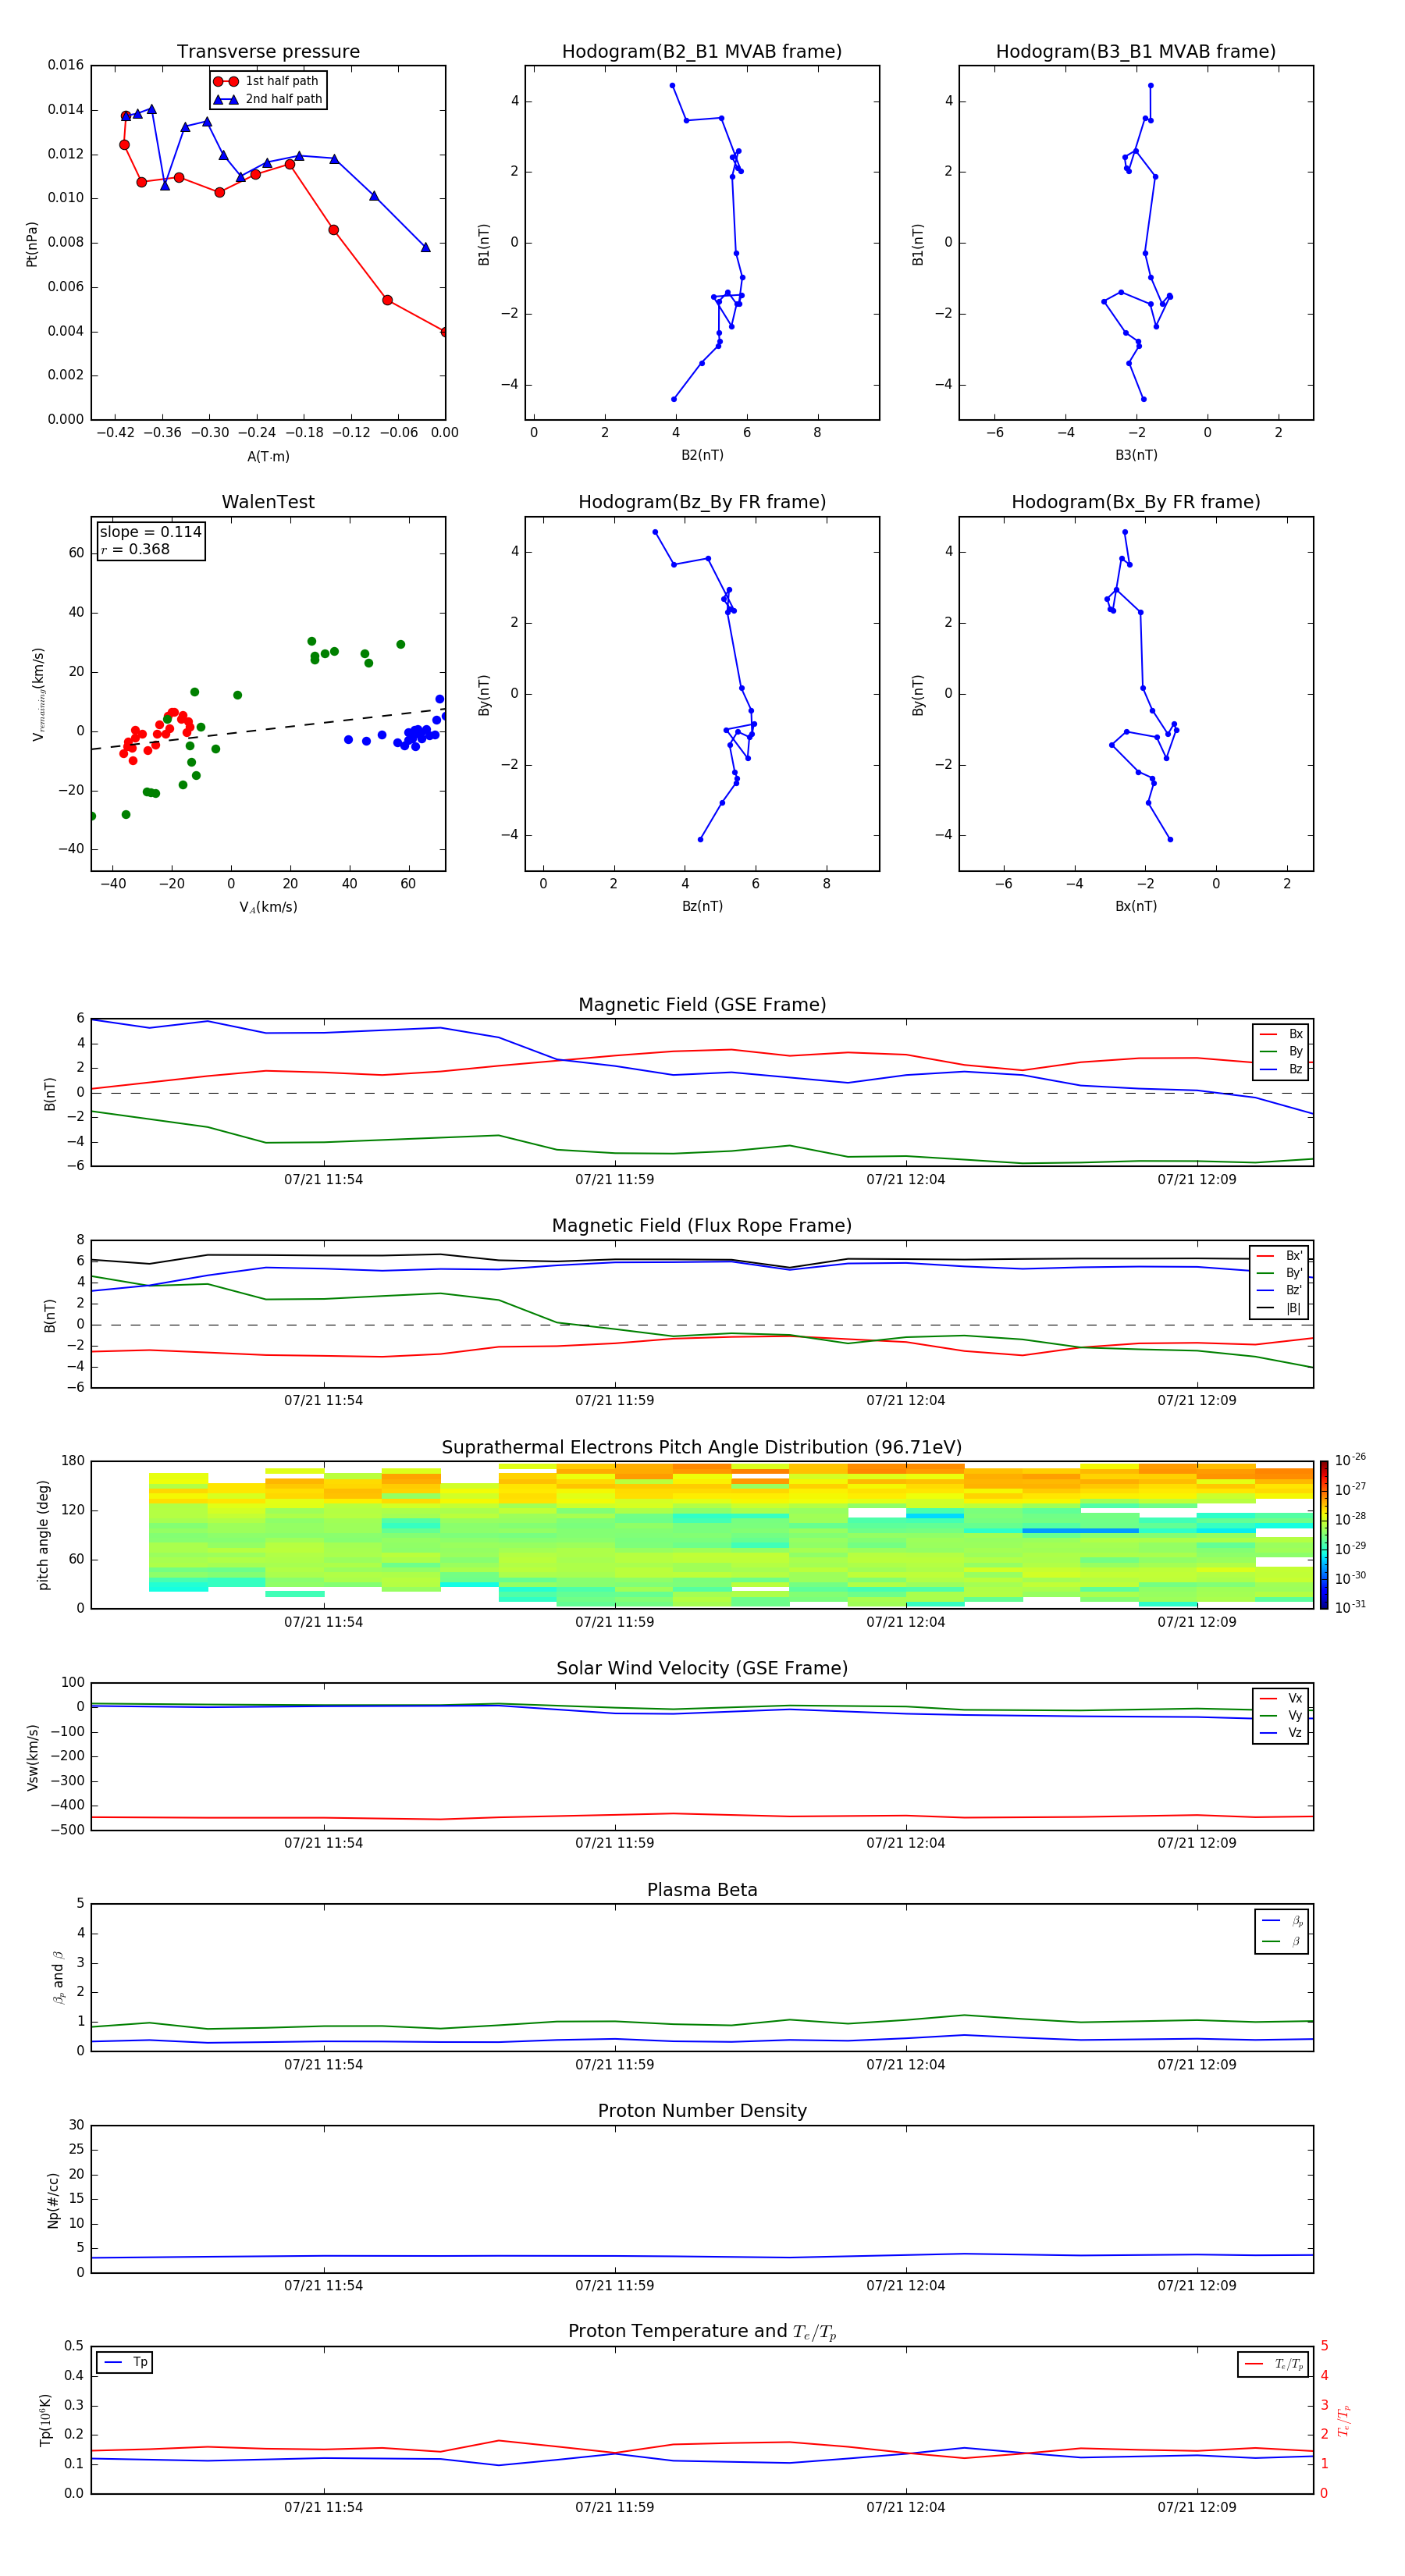Select Bx' in the Flux Rope legend

coord(1280,1256)
